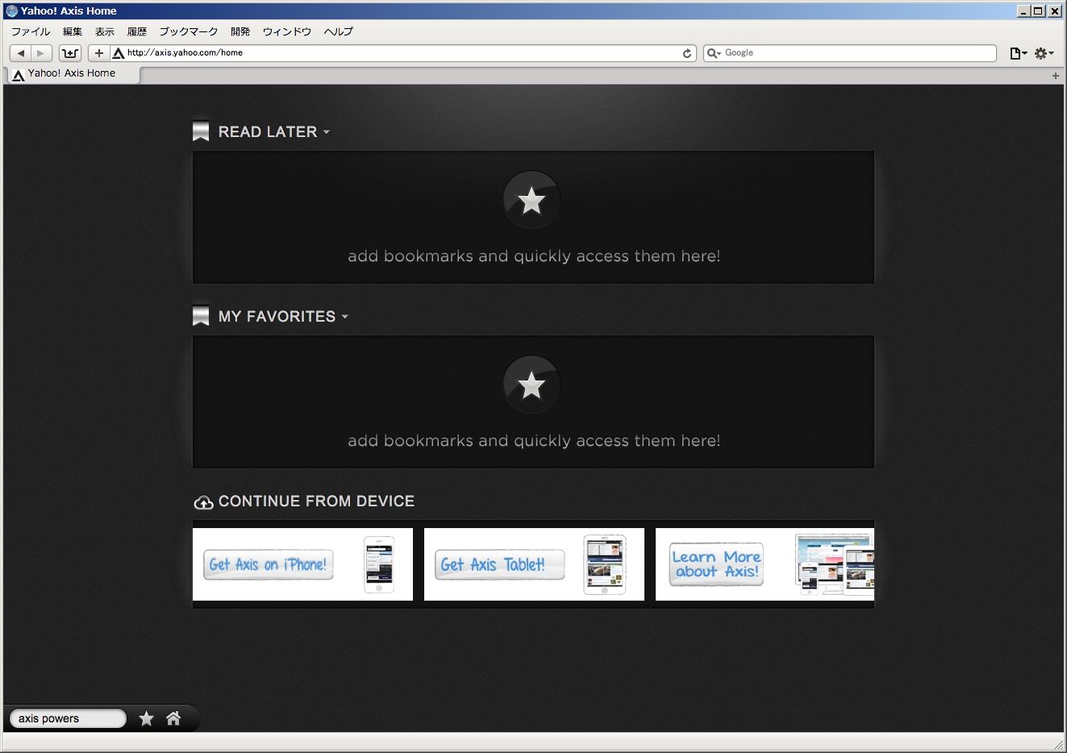The height and width of the screenshot is (753, 1067).
Task: Click the My Favorites add bookmarks hint text
Action: [534, 441]
